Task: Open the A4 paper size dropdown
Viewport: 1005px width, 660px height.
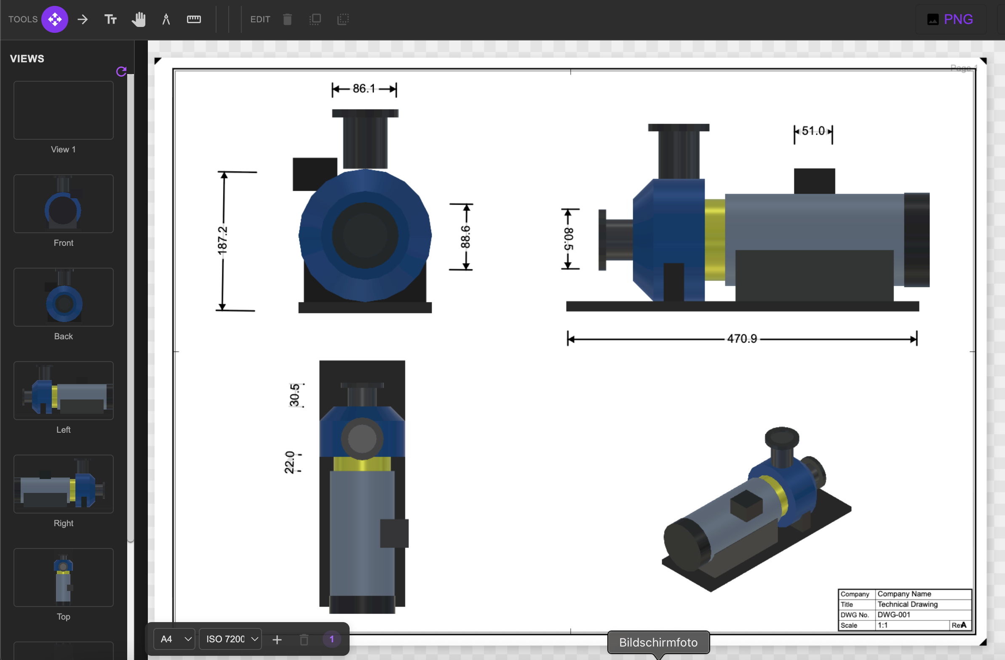Action: (x=174, y=639)
